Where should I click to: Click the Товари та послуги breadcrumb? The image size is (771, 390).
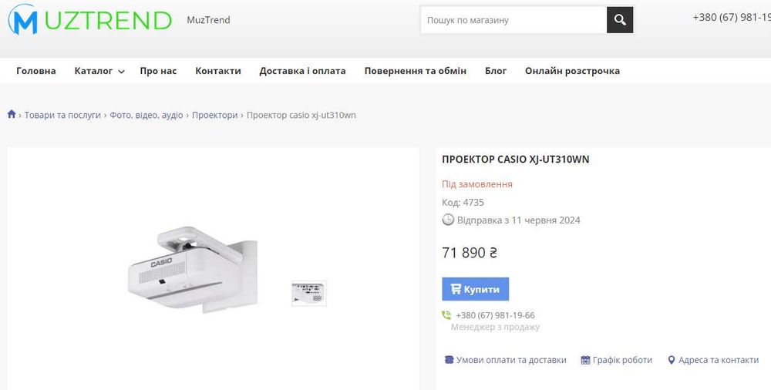point(62,115)
